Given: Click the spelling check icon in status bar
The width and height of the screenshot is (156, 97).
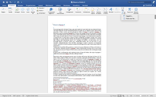Looking at the screenshot, I should click(23, 96).
